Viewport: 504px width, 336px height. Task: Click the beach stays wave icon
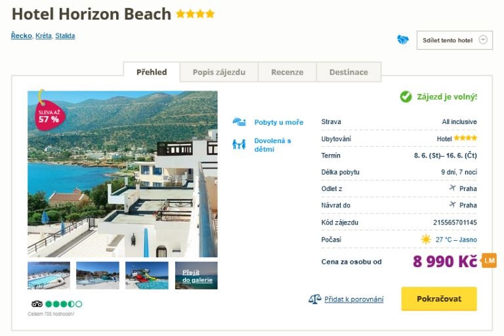tap(239, 122)
